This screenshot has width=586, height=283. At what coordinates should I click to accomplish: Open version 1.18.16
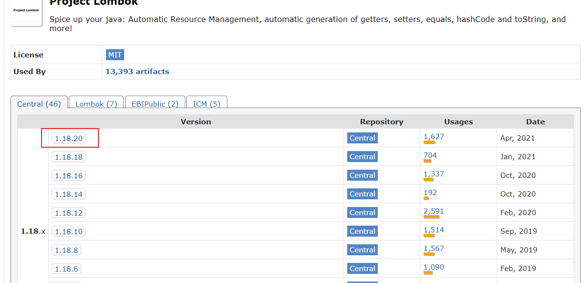(69, 175)
